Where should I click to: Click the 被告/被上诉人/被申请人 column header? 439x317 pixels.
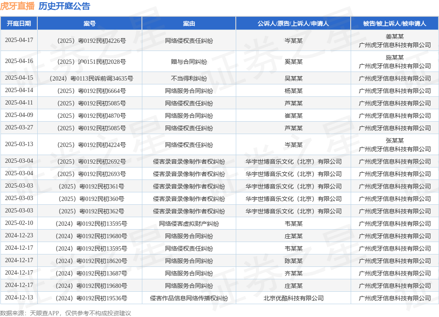(x=395, y=24)
